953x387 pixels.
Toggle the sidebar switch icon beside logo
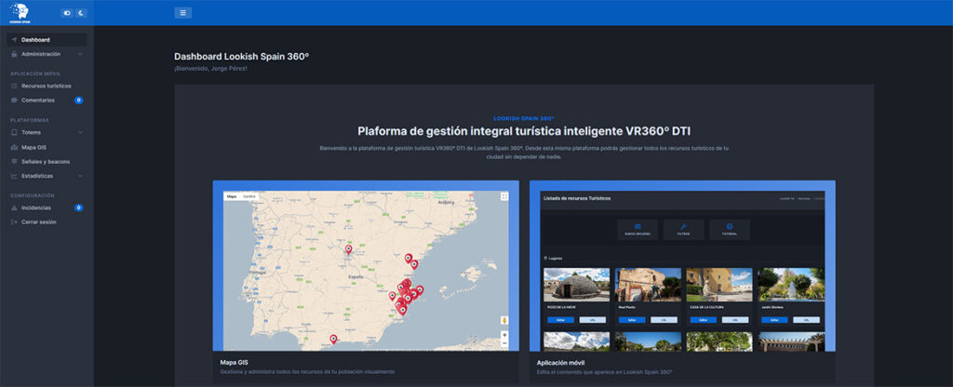pyautogui.click(x=67, y=13)
